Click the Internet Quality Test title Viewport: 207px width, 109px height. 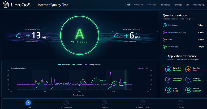[x=53, y=5]
